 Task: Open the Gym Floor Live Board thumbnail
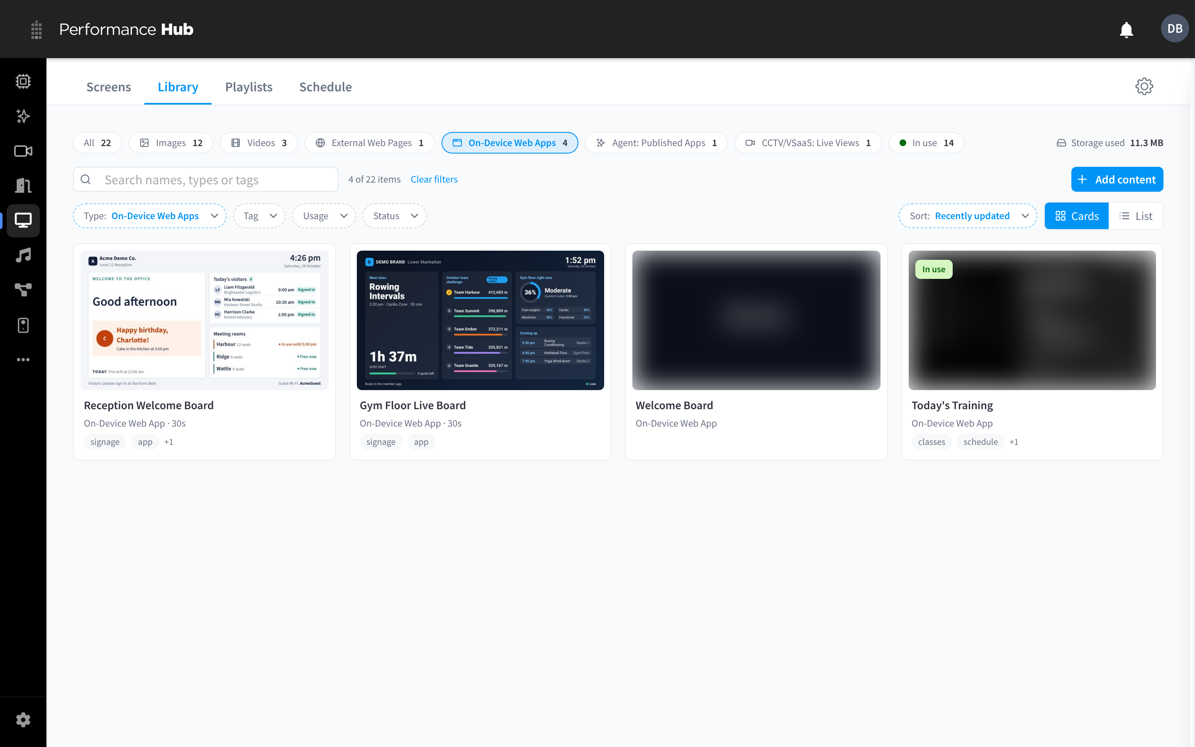[480, 320]
